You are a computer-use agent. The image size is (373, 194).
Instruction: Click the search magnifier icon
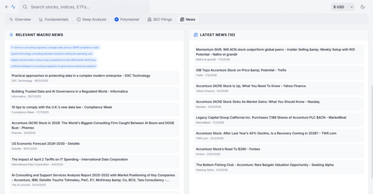tap(25, 7)
